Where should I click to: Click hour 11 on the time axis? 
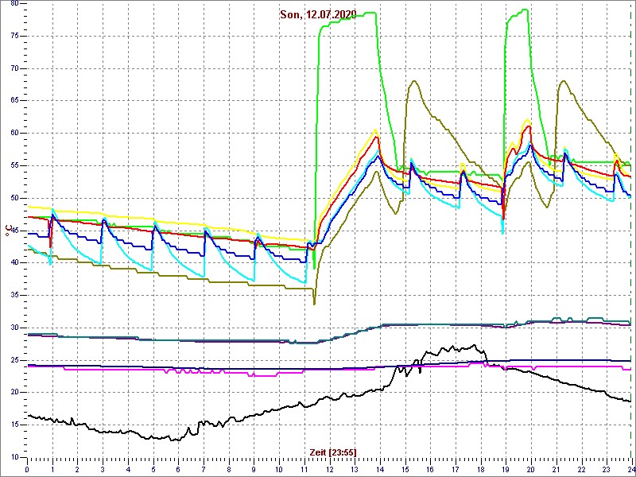click(x=304, y=469)
